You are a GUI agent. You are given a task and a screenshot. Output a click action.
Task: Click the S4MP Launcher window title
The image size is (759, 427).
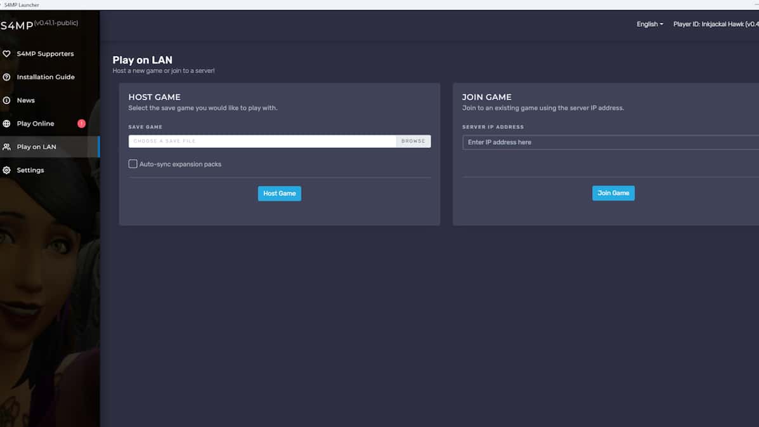point(22,5)
